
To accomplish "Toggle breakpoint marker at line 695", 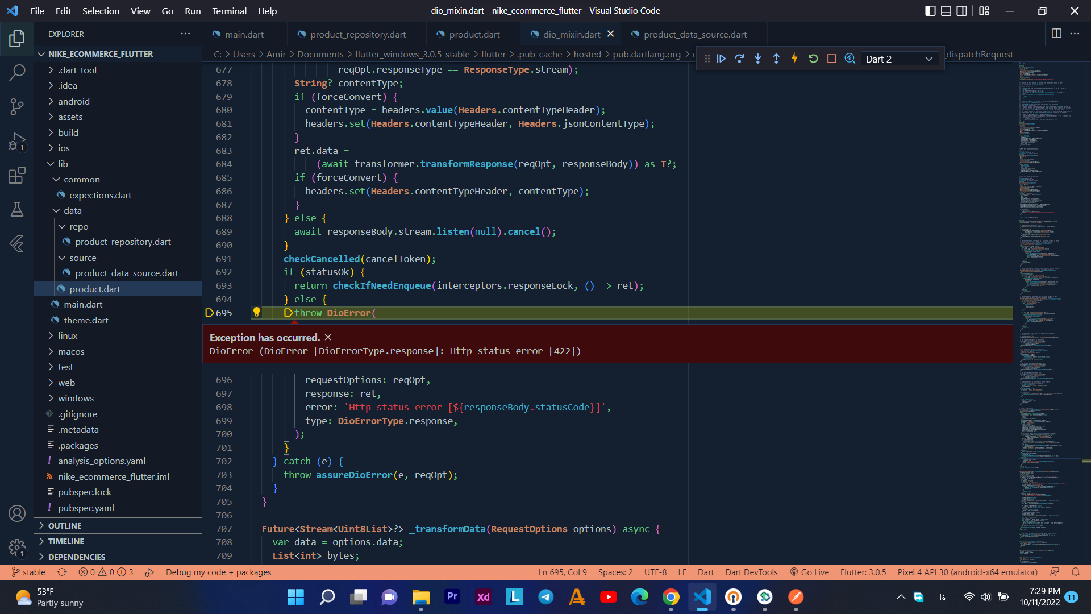I will click(209, 313).
